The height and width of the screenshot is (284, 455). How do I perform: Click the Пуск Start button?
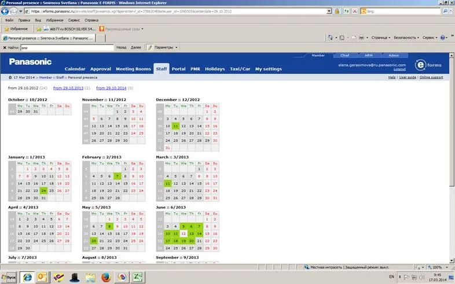point(9,277)
